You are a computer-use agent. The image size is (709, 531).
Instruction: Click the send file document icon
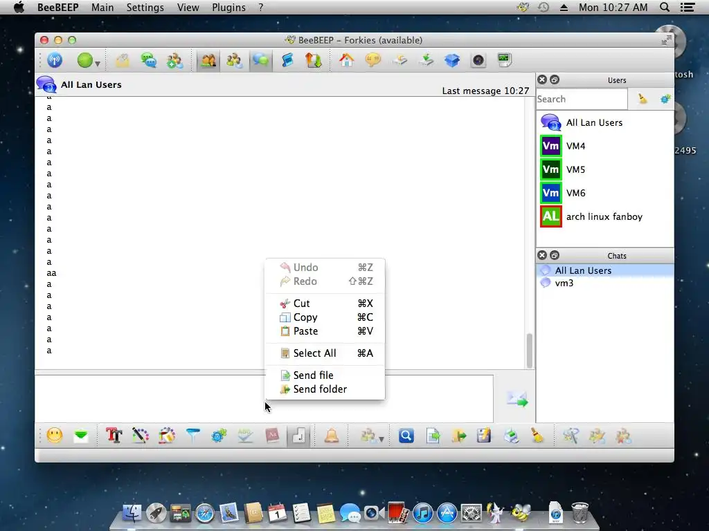coord(433,436)
